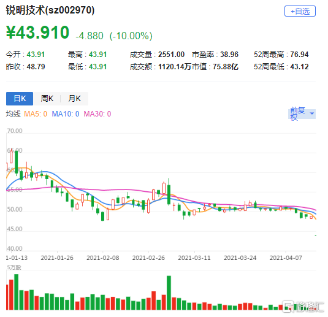Click the 最低 value 43.91

coord(97,67)
